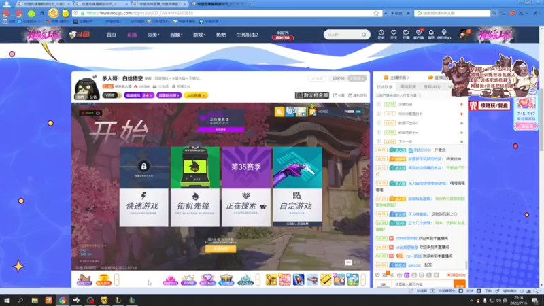Click the 任务大厅 castle icon below player
This screenshot has width=544, height=306.
click(x=84, y=279)
